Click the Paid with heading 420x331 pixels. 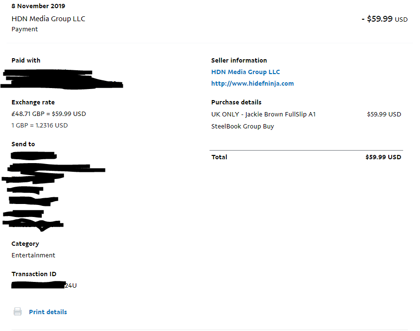pyautogui.click(x=26, y=61)
